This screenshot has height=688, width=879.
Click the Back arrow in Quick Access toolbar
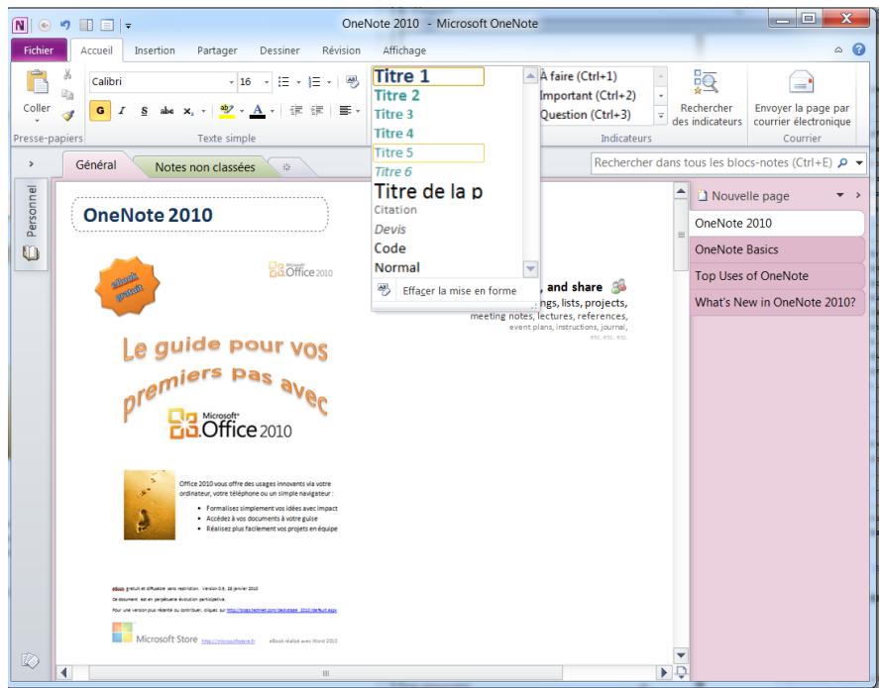45,25
